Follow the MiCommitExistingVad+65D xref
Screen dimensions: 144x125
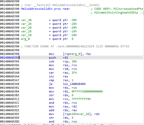116,13
